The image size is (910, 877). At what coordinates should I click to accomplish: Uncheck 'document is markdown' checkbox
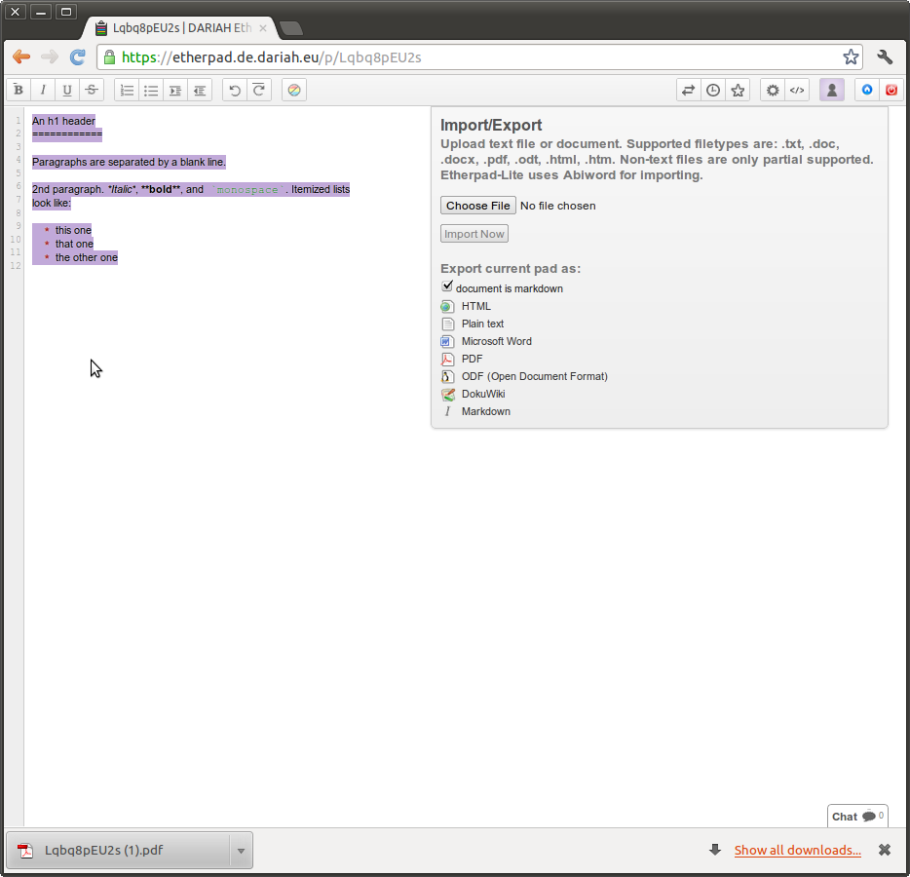(x=447, y=286)
